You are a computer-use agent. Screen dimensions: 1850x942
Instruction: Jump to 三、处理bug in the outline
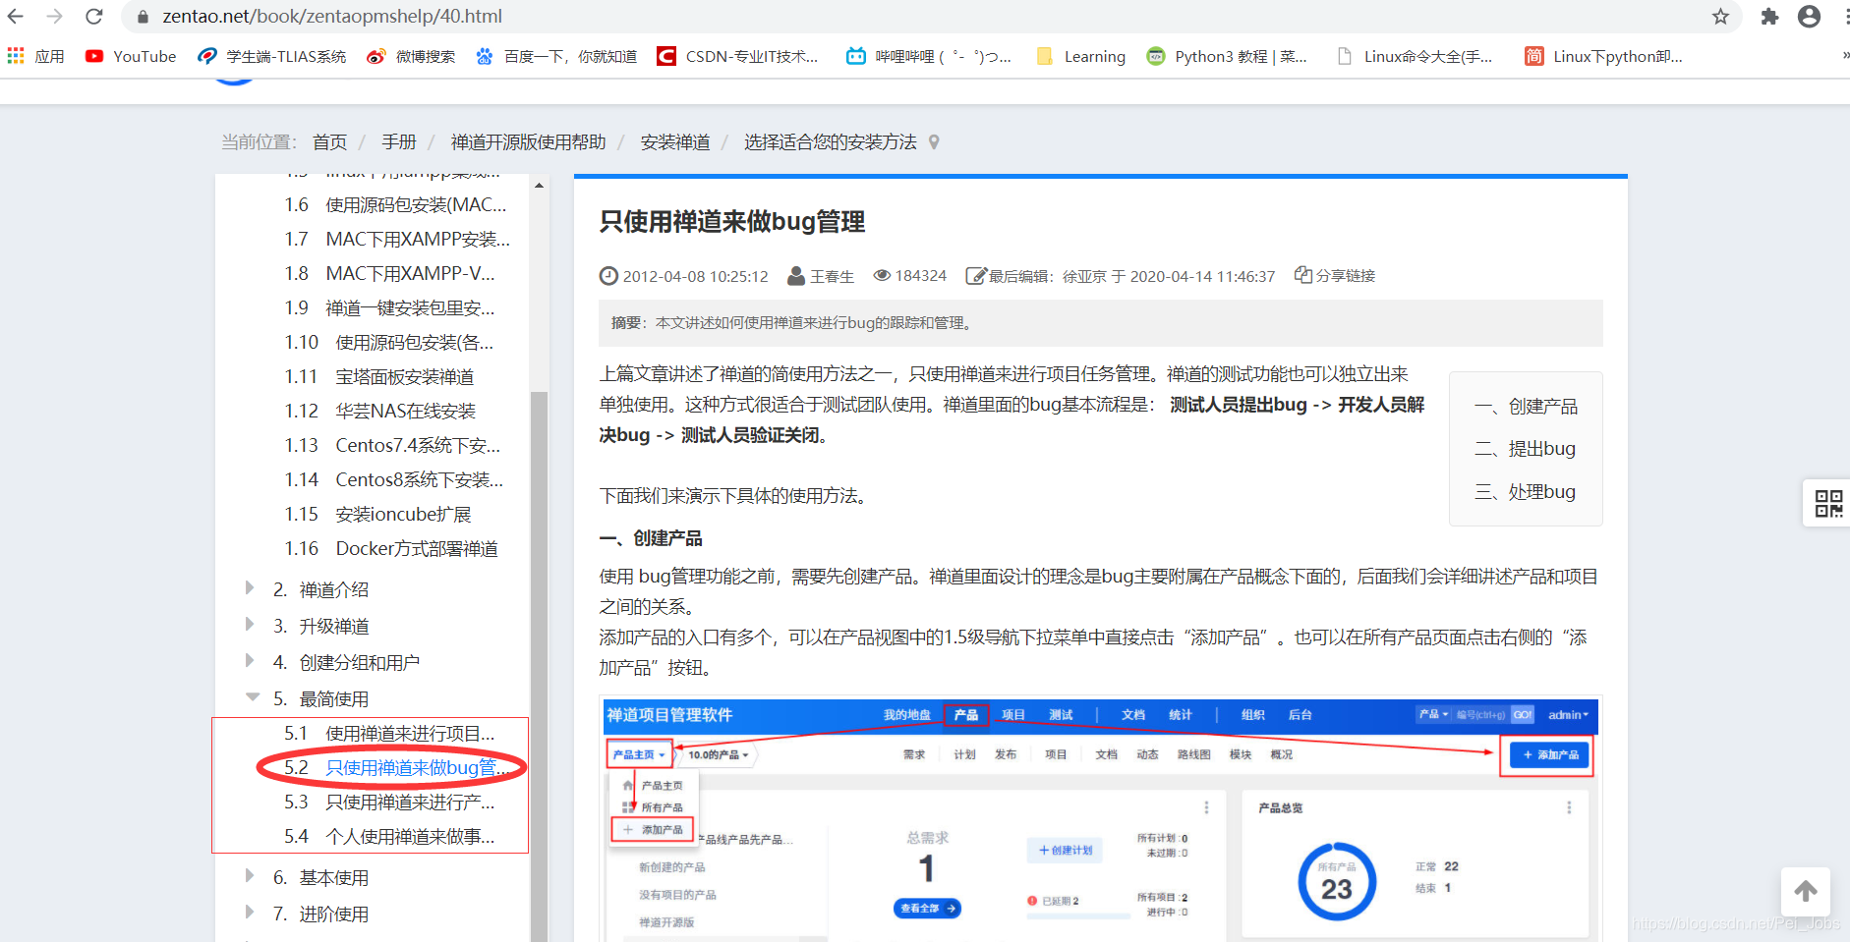(1525, 492)
